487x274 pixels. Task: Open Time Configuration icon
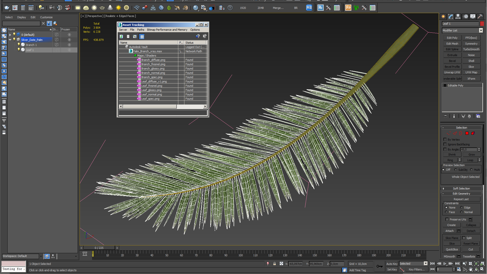pos(459,269)
